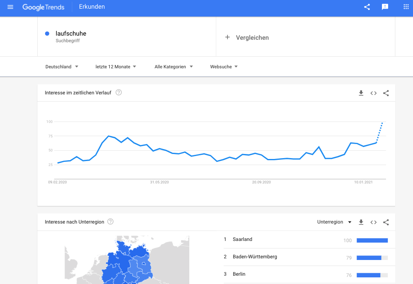Open the Alle Kategorien dropdown
The height and width of the screenshot is (284, 413).
click(x=174, y=67)
